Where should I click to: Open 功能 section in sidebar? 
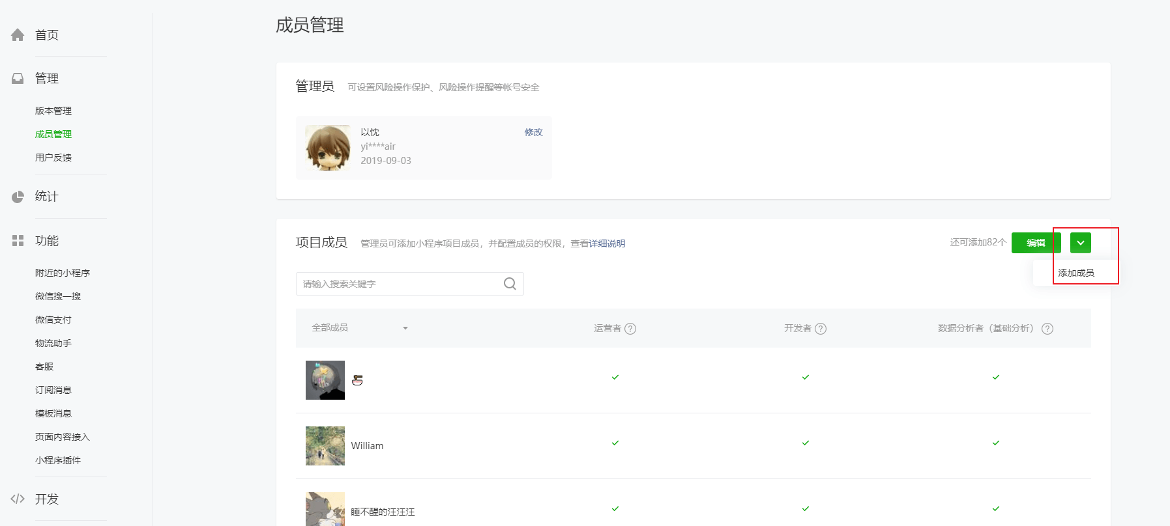47,241
